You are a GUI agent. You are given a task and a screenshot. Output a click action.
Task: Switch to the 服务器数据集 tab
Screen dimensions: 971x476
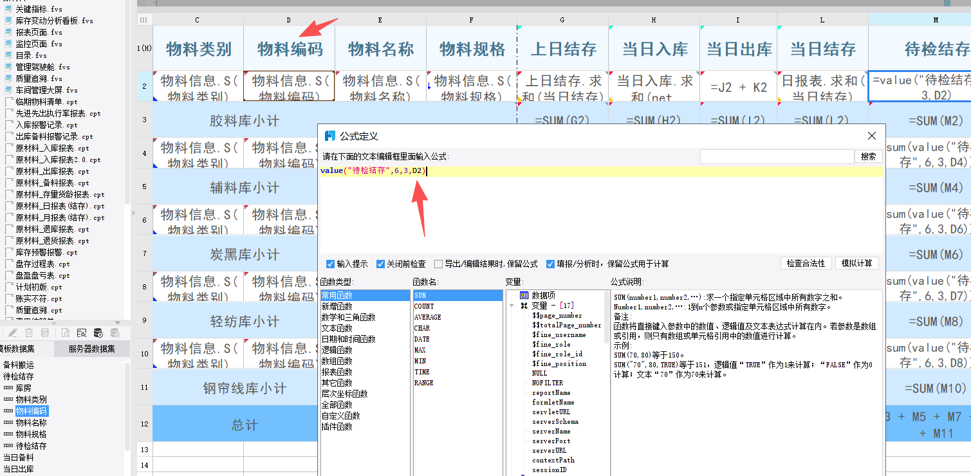91,349
